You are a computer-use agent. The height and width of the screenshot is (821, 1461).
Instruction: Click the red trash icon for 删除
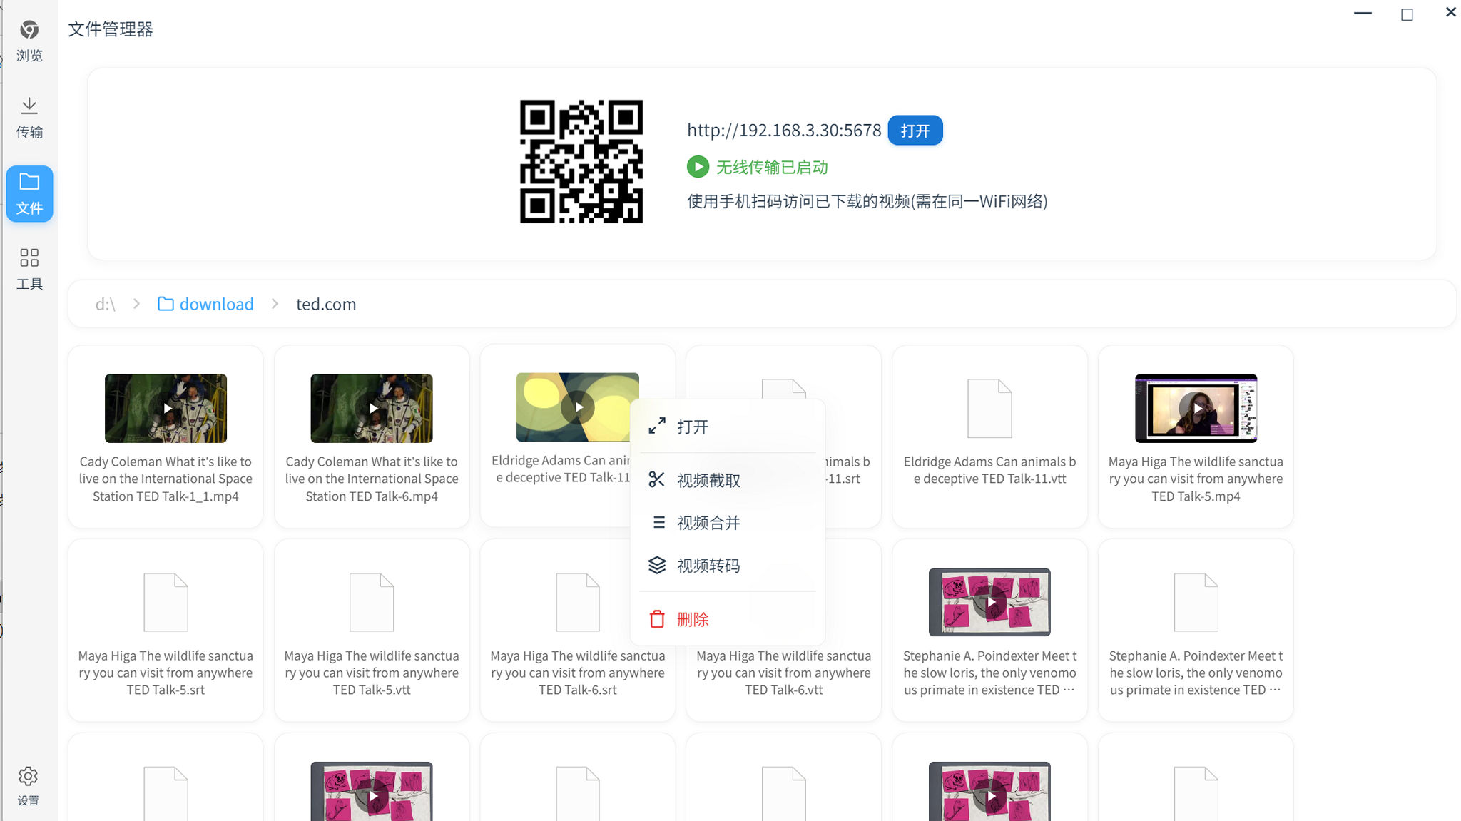[x=657, y=619]
